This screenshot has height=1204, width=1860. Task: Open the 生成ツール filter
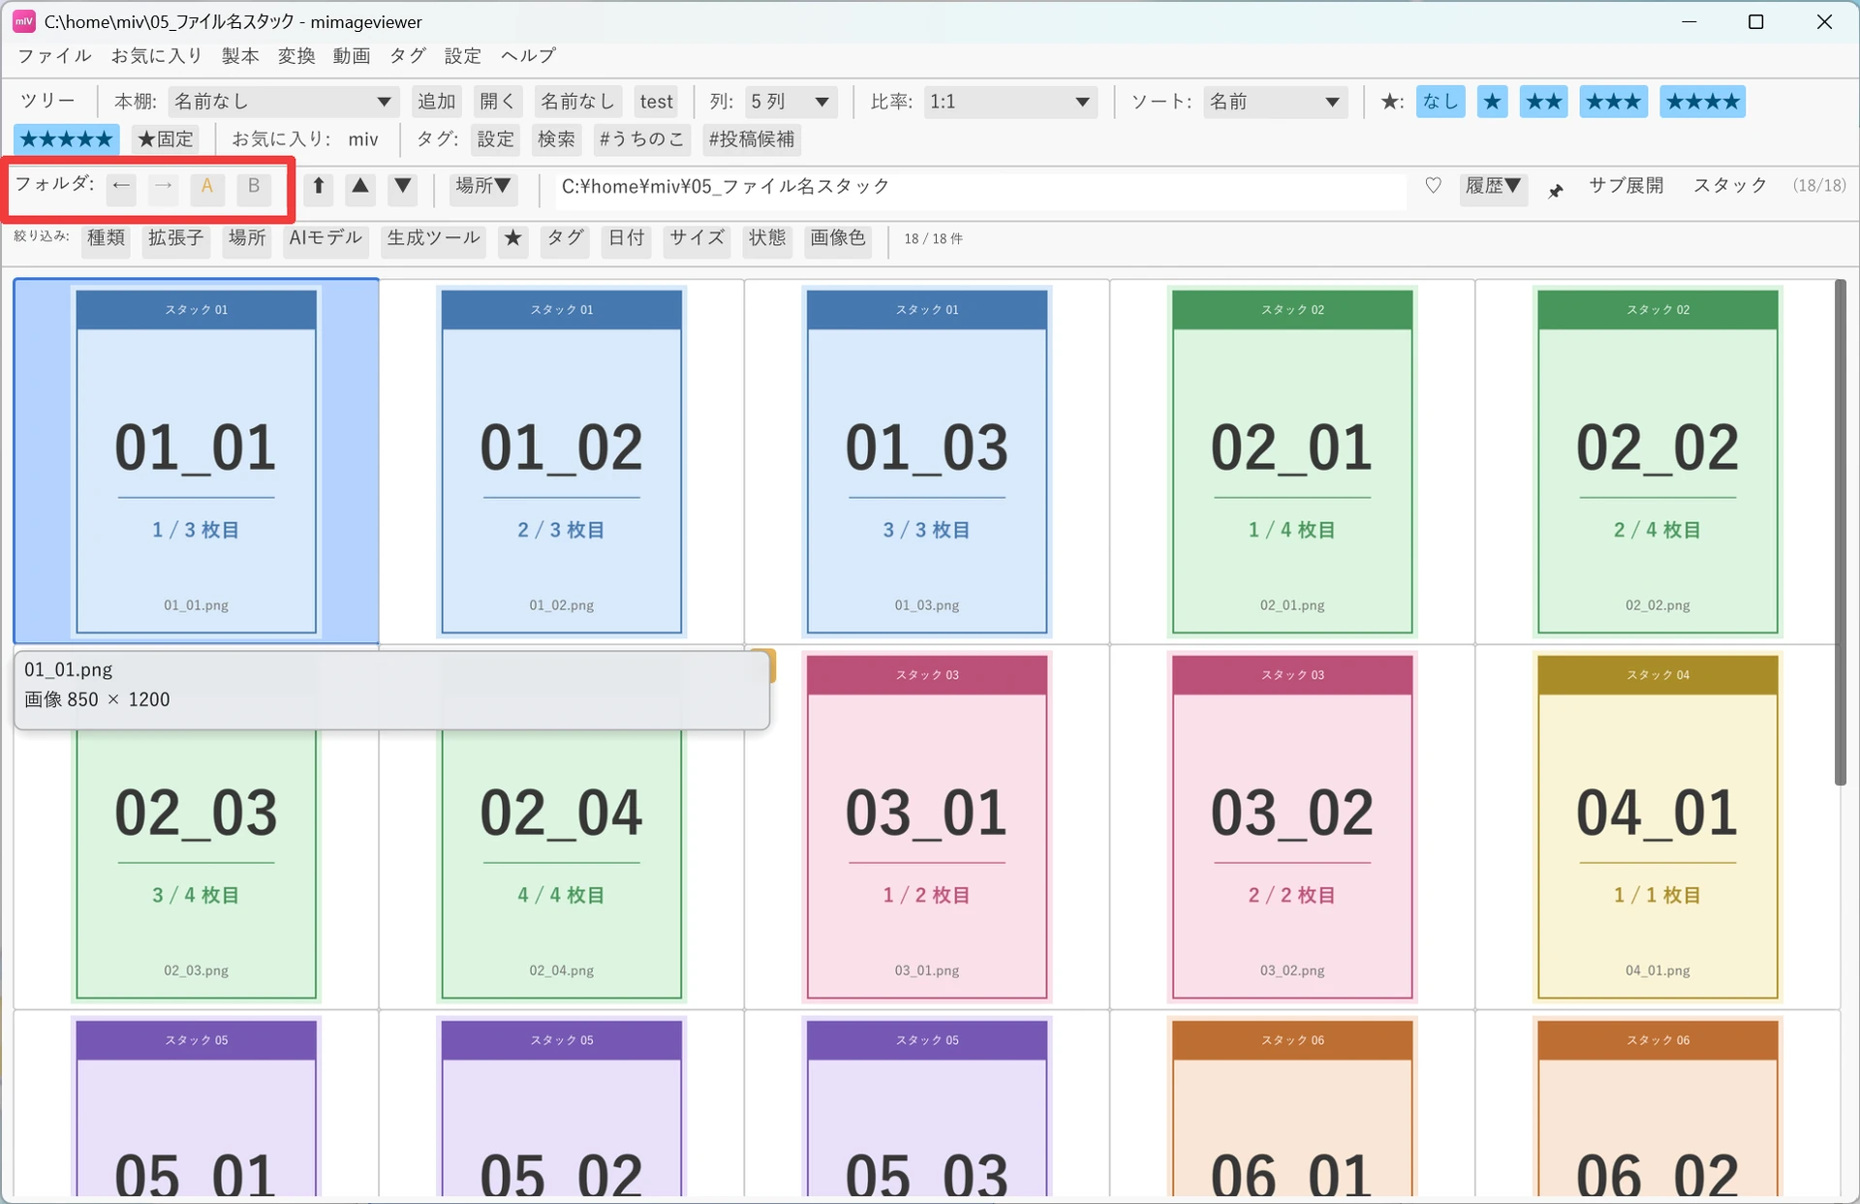pos(434,238)
